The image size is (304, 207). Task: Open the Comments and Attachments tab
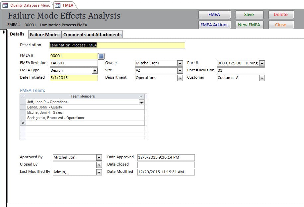(x=92, y=34)
